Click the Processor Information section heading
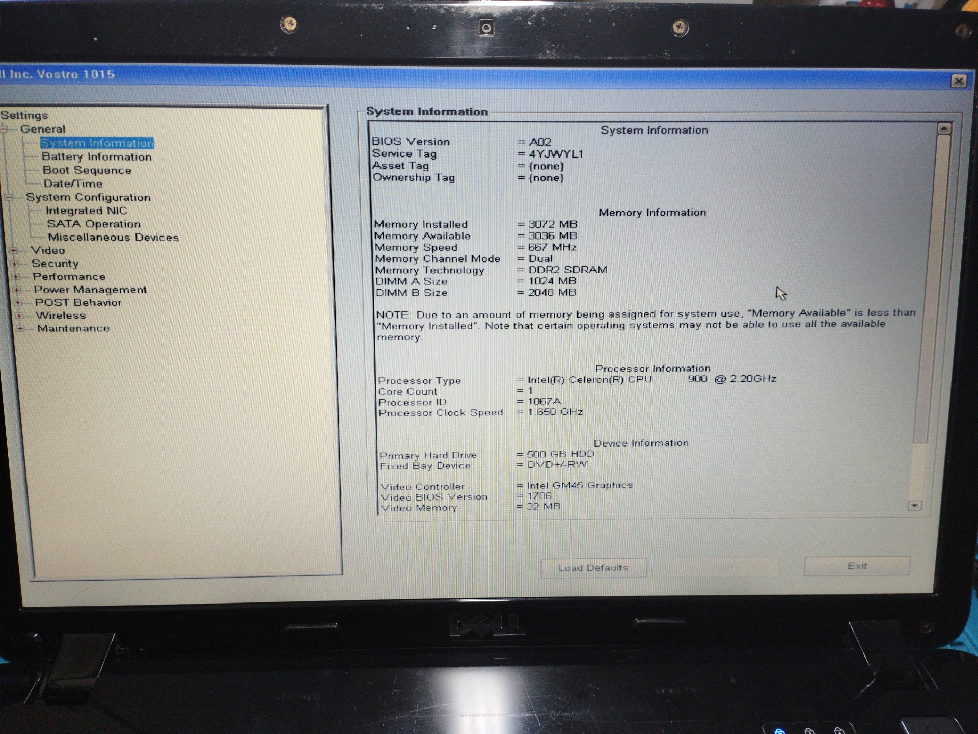 click(653, 368)
